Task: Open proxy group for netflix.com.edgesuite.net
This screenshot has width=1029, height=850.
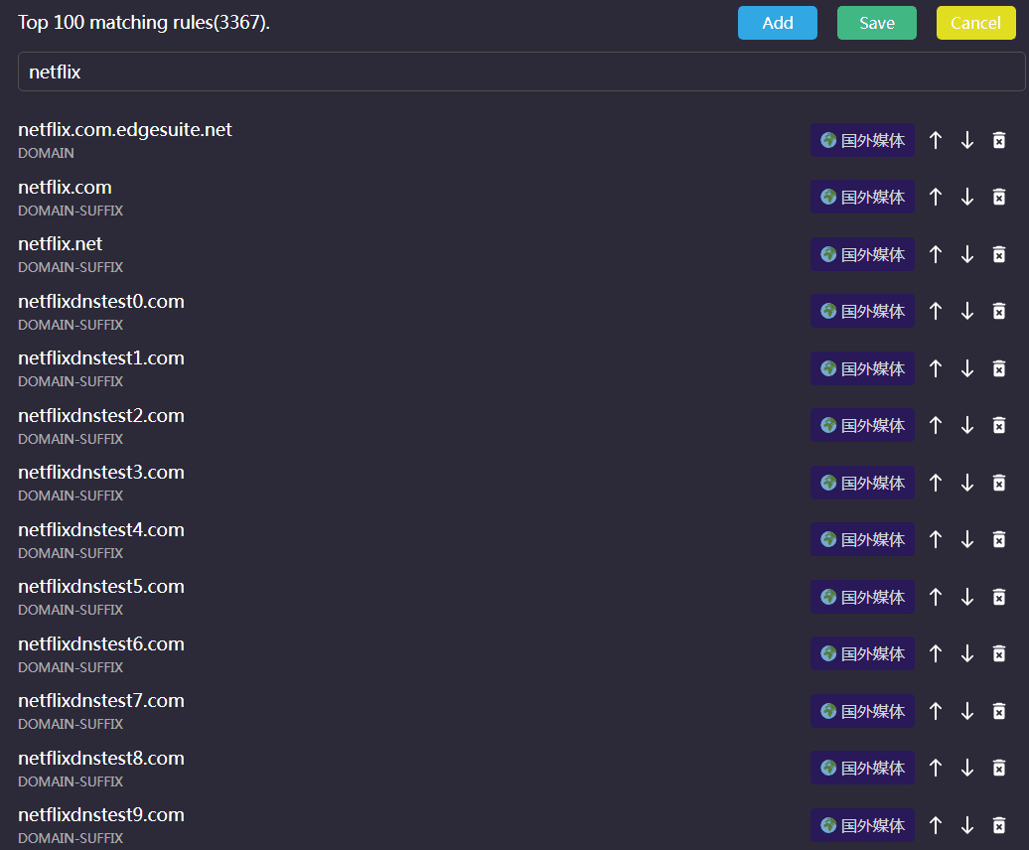Action: point(862,140)
